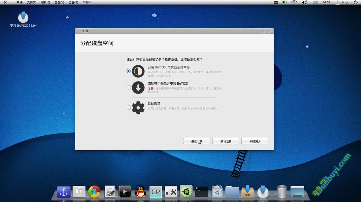
Task: Click the logo icon at panel's left end
Action: (x=6, y=2)
